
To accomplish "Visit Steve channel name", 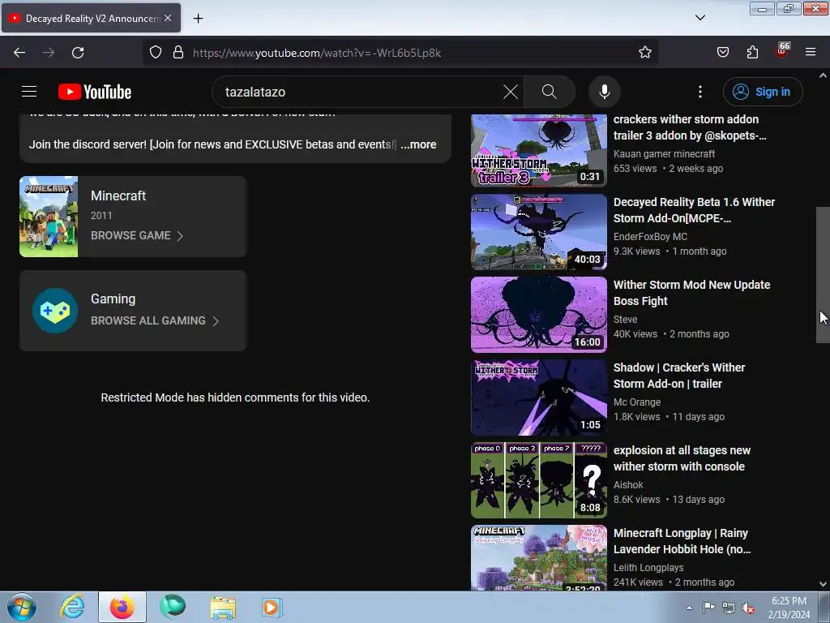I will (x=625, y=320).
